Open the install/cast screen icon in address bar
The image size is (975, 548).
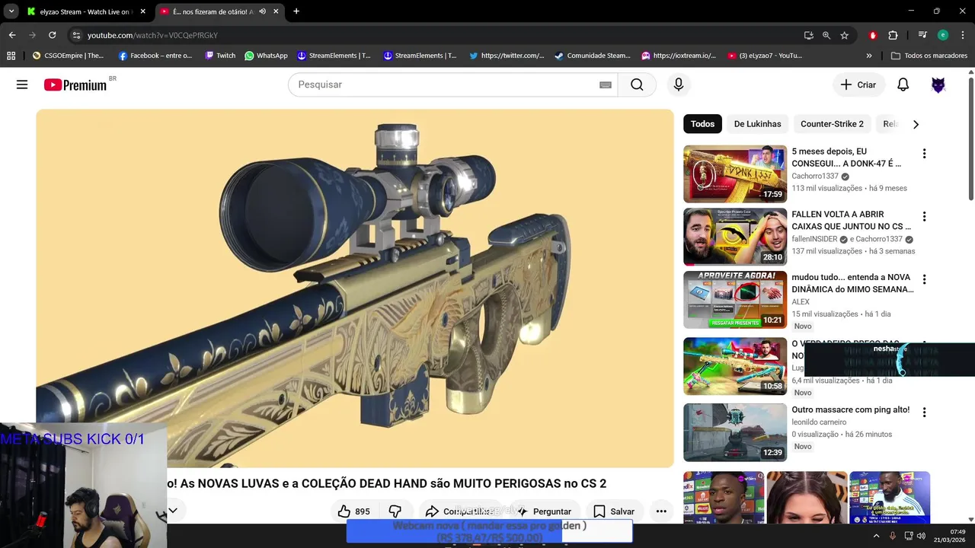[809, 35]
